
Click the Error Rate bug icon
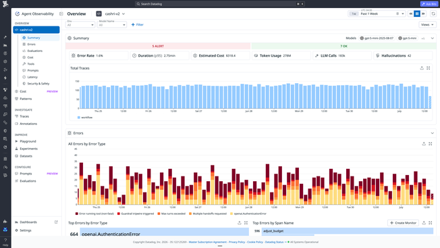[74, 55]
